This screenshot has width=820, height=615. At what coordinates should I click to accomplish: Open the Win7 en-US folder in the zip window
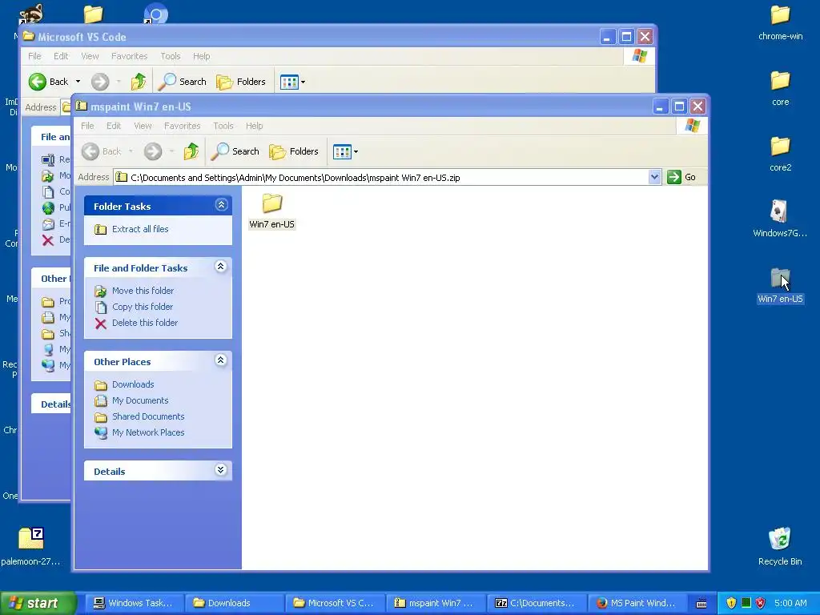(272, 211)
